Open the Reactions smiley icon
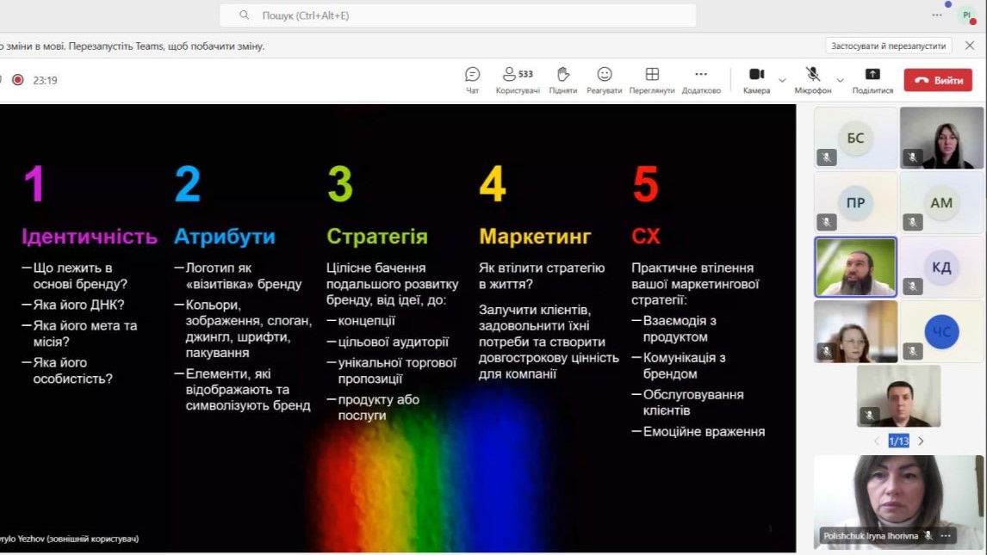987x555 pixels. pos(604,75)
